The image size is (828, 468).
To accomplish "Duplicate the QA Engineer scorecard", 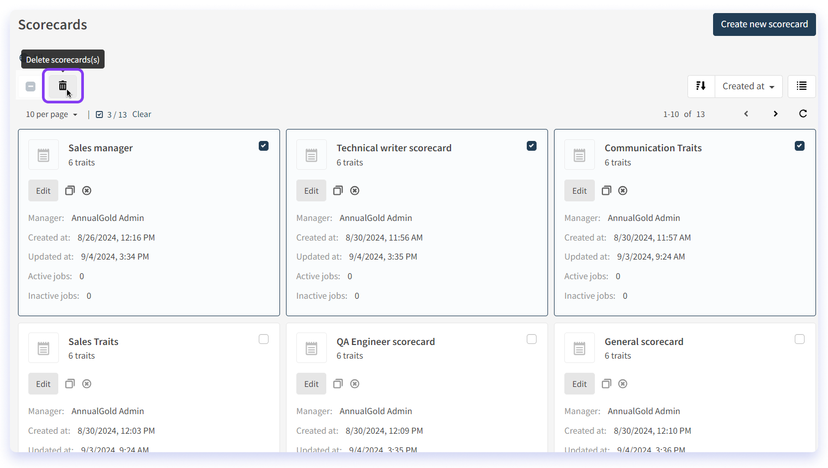I will click(338, 384).
